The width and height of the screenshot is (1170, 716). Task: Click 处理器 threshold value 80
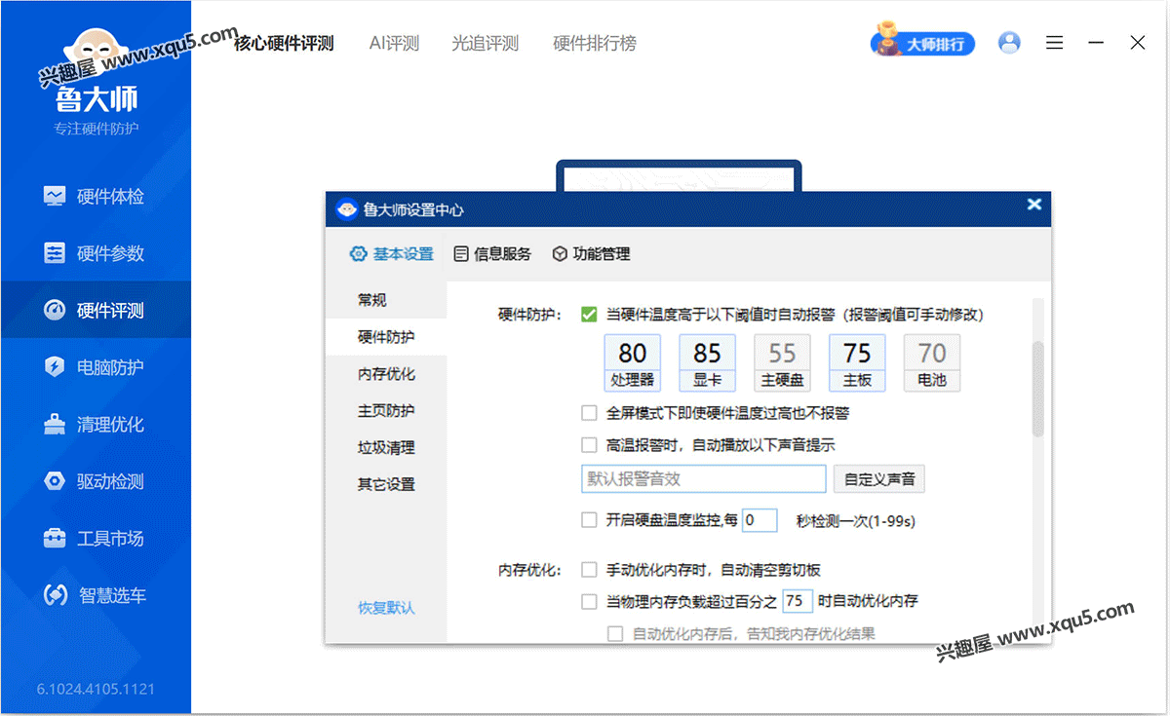(x=633, y=353)
